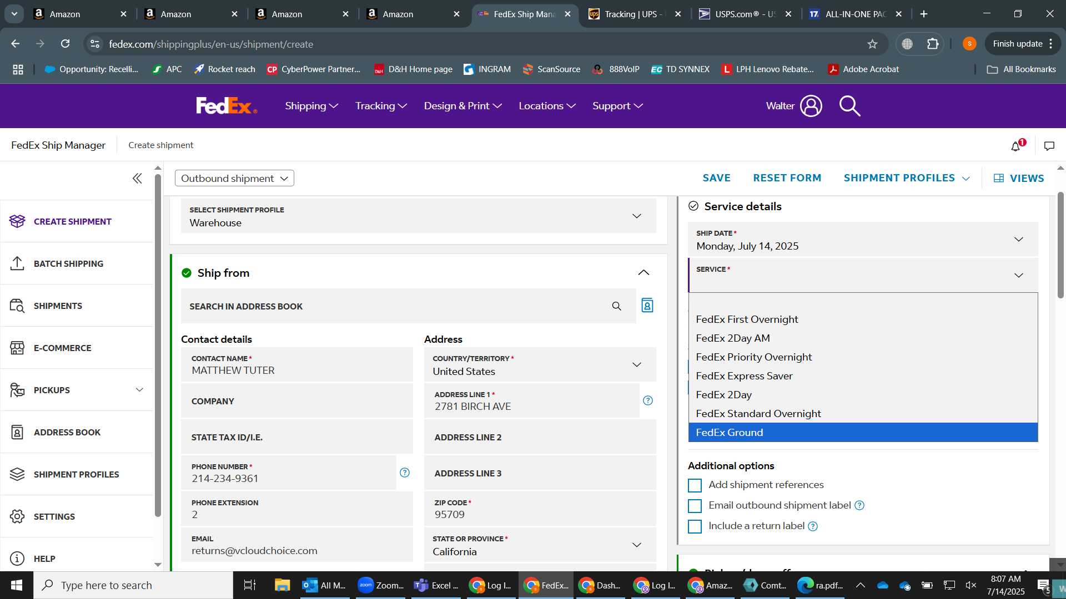The height and width of the screenshot is (599, 1066).
Task: Check Email outbound shipment label
Action: [x=695, y=506]
